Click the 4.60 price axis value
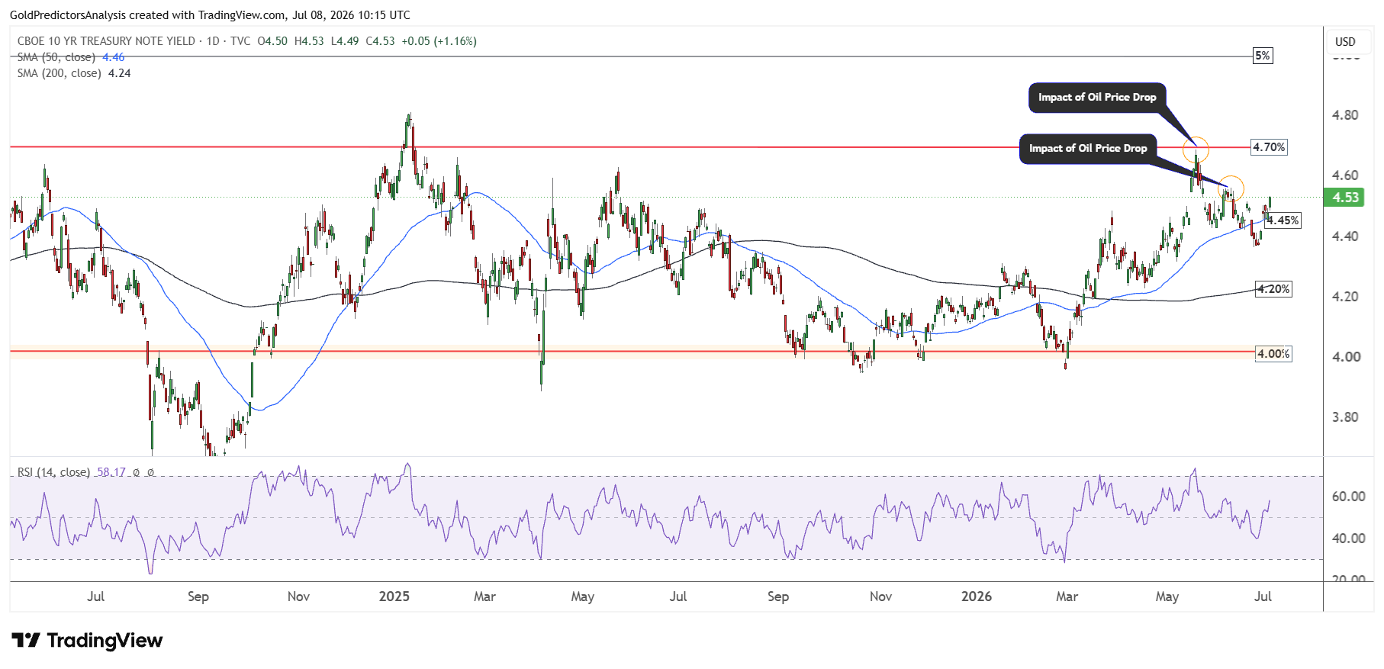The image size is (1384, 669). tap(1345, 175)
